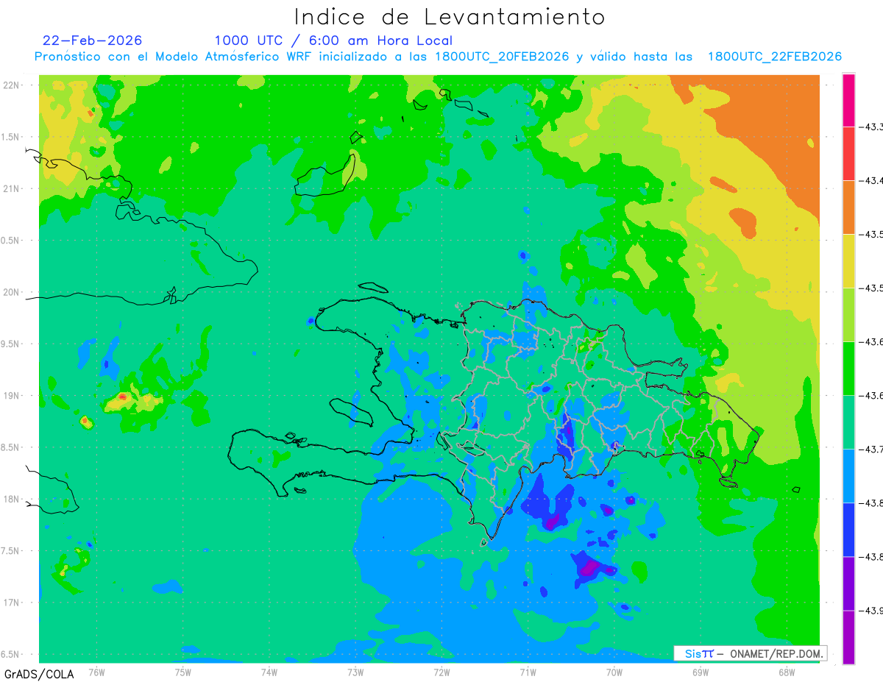883x682 pixels.
Task: Click the 'SisTT - ONAMET/REP.DOM.' label box
Action: 750,653
